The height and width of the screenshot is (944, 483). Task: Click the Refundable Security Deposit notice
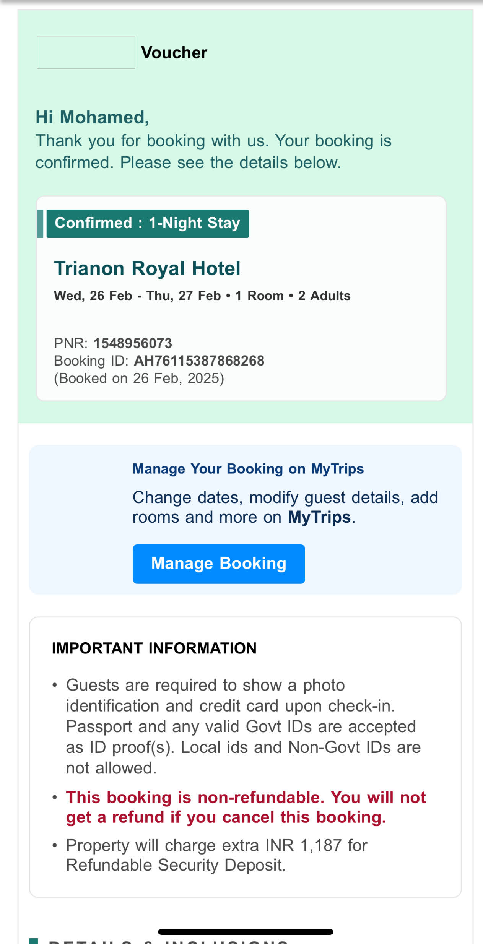216,855
